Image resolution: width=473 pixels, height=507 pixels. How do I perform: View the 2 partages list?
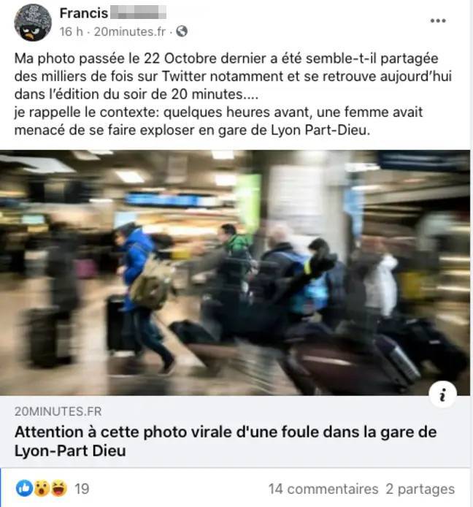pyautogui.click(x=420, y=489)
